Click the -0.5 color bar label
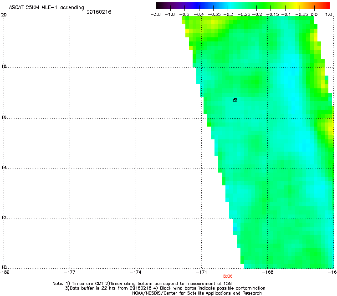The height and width of the screenshot is (296, 337). [x=184, y=15]
